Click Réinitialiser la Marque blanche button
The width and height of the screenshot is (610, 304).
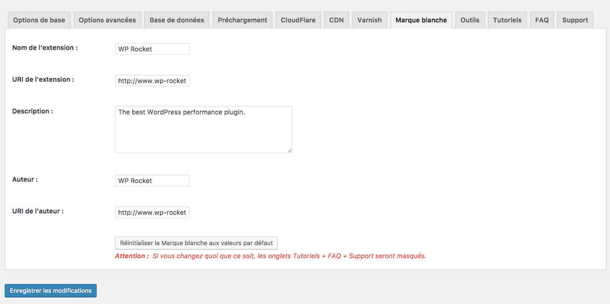[x=197, y=243]
